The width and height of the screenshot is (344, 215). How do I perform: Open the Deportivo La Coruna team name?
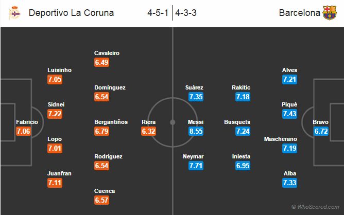(x=71, y=13)
